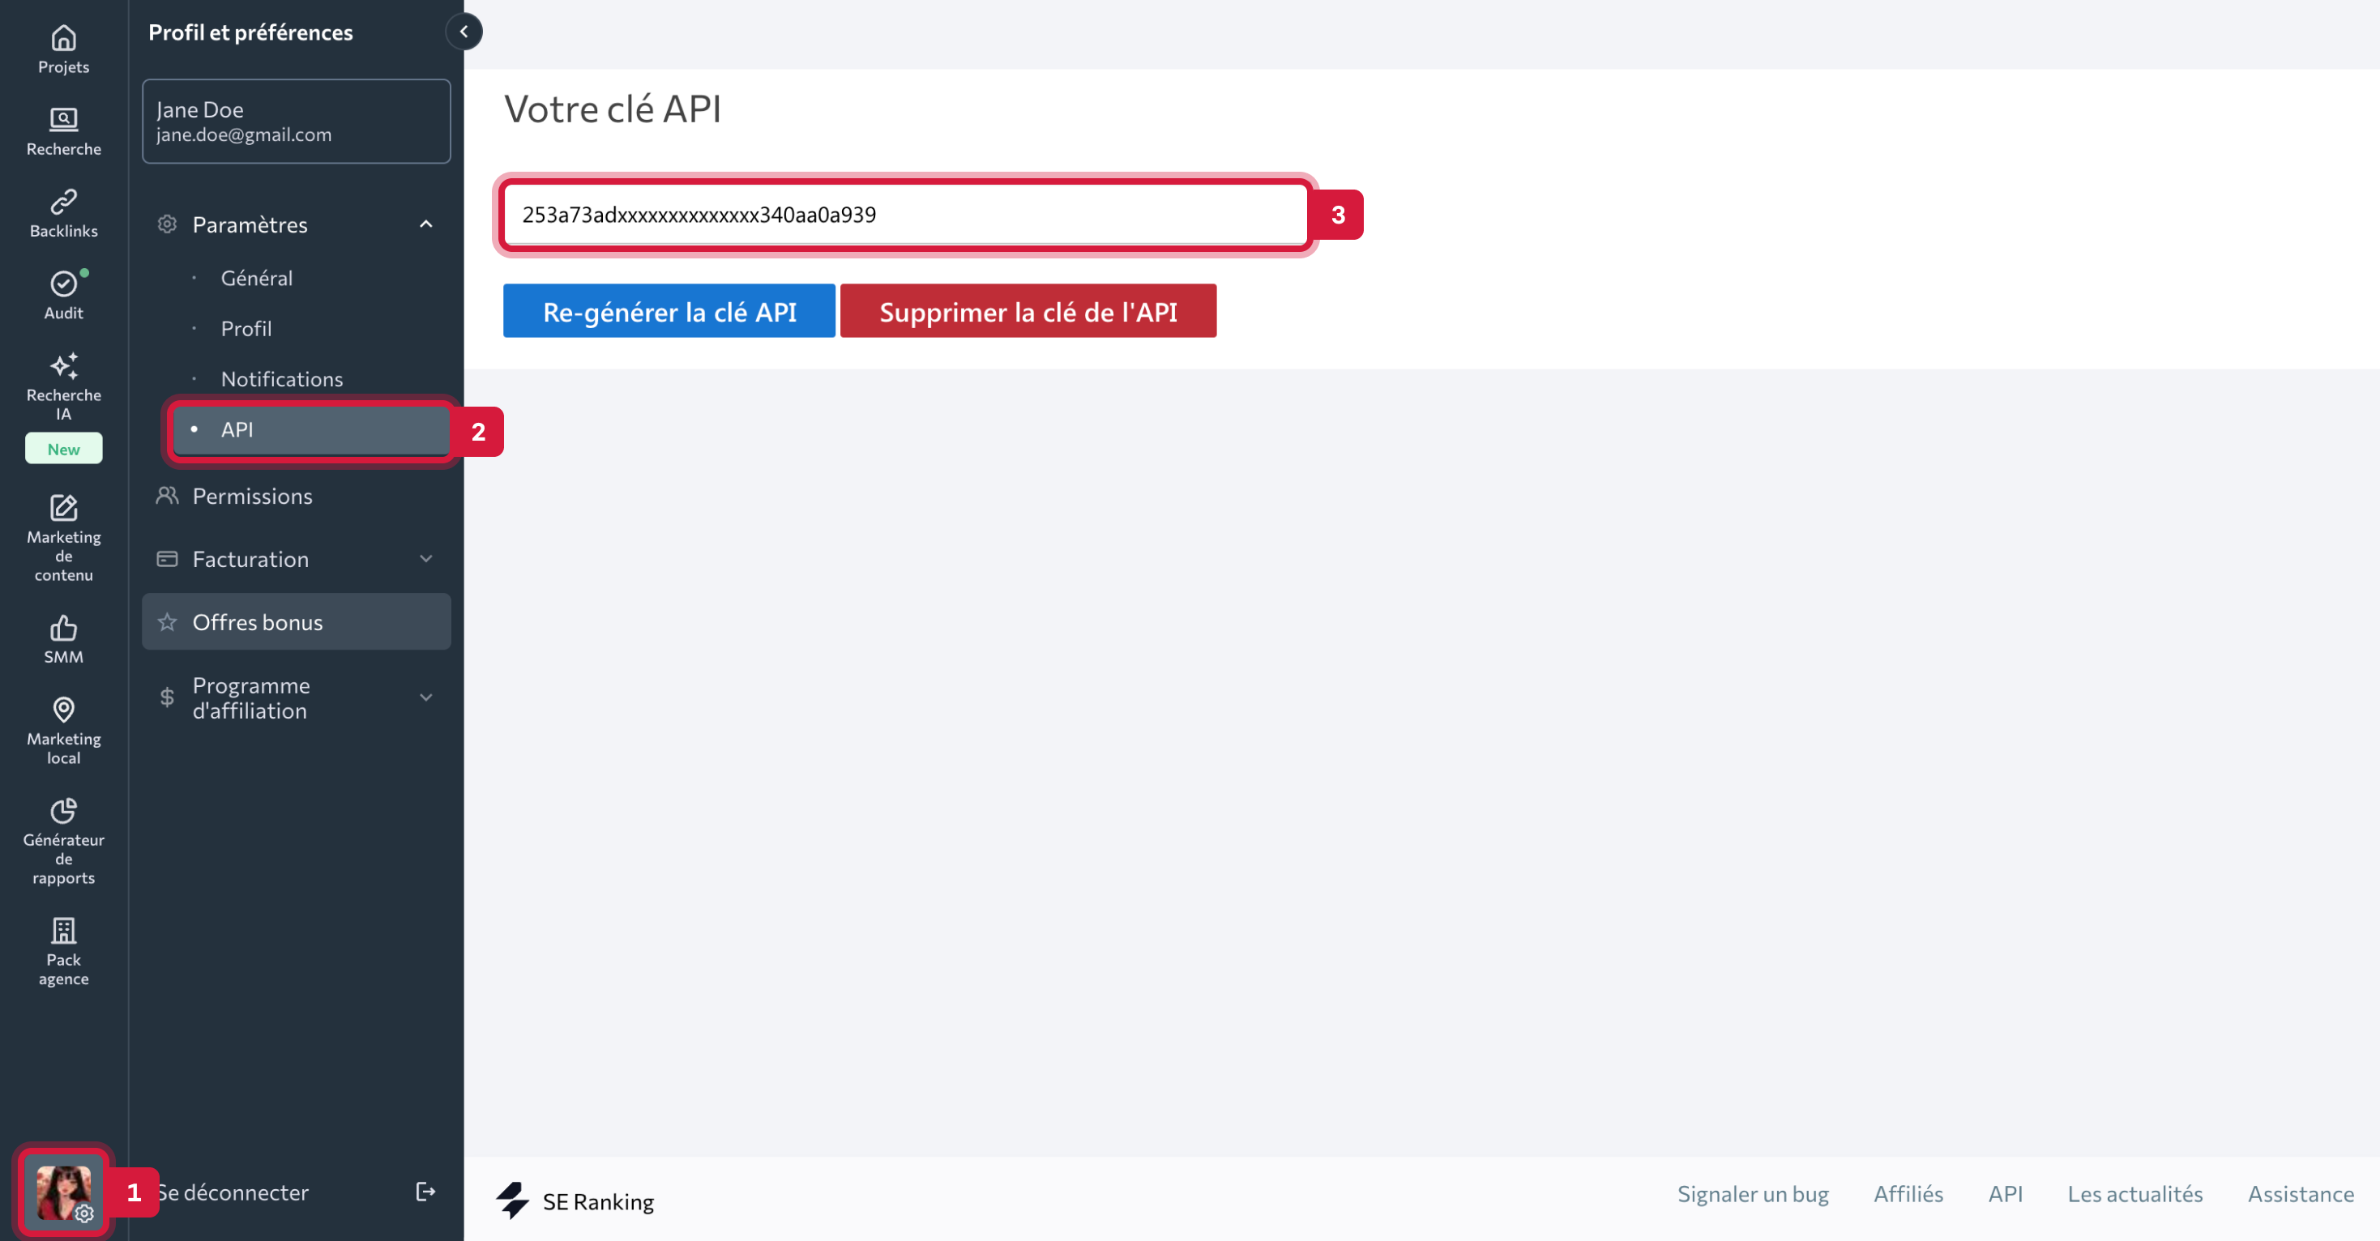This screenshot has height=1241, width=2380.
Task: Open the Projets home icon
Action: [63, 39]
